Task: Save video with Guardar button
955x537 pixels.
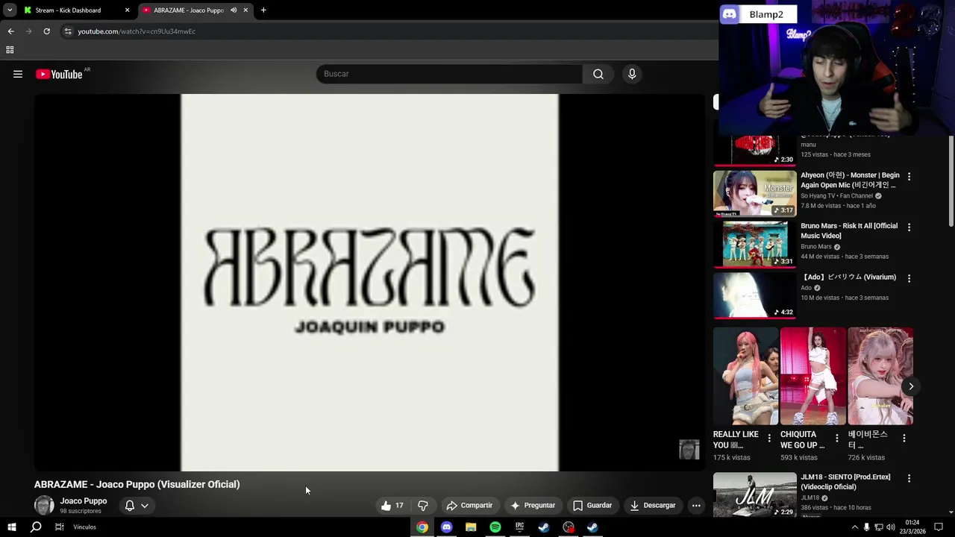Action: [x=592, y=506]
